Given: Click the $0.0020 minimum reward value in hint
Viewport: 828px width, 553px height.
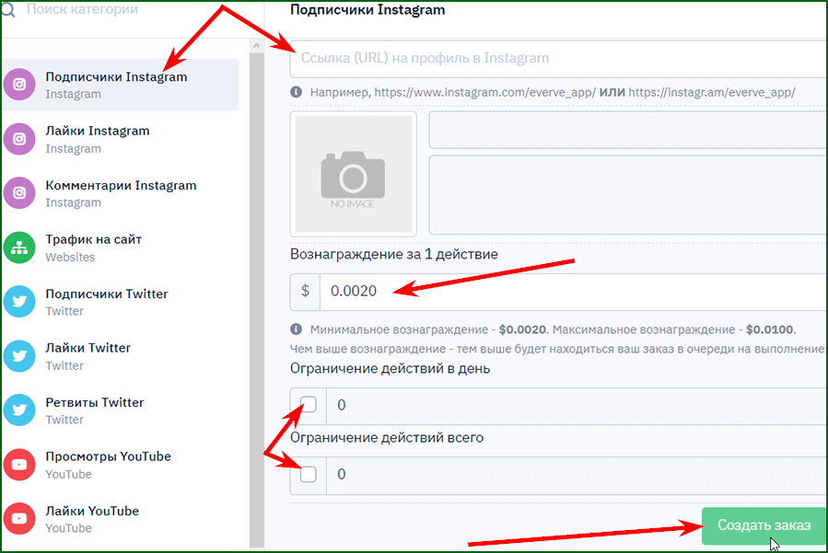Looking at the screenshot, I should pyautogui.click(x=523, y=329).
